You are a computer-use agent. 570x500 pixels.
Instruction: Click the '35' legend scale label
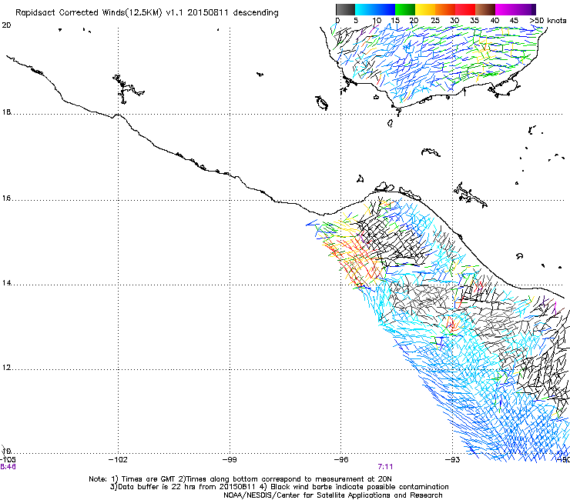pos(474,21)
